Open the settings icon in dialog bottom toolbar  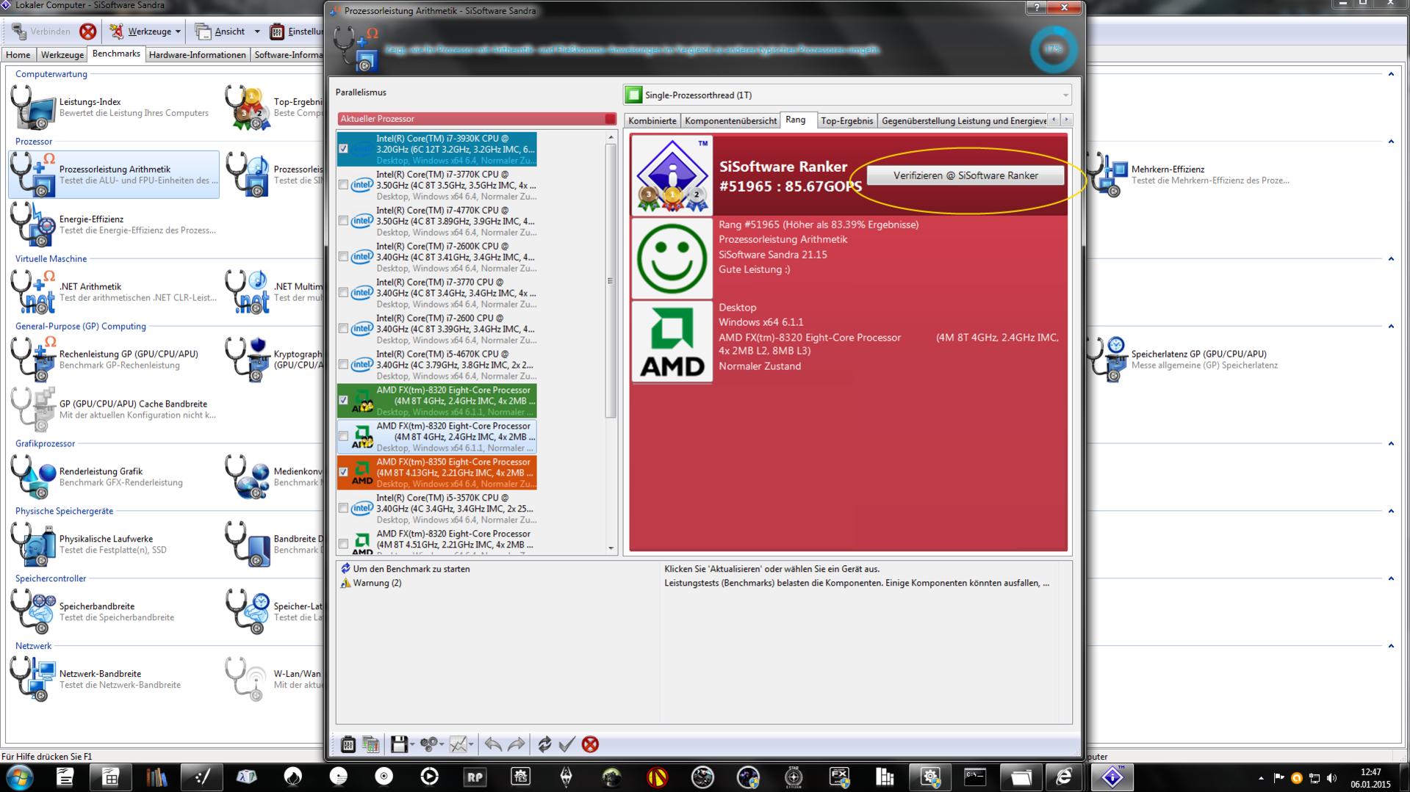pyautogui.click(x=348, y=744)
